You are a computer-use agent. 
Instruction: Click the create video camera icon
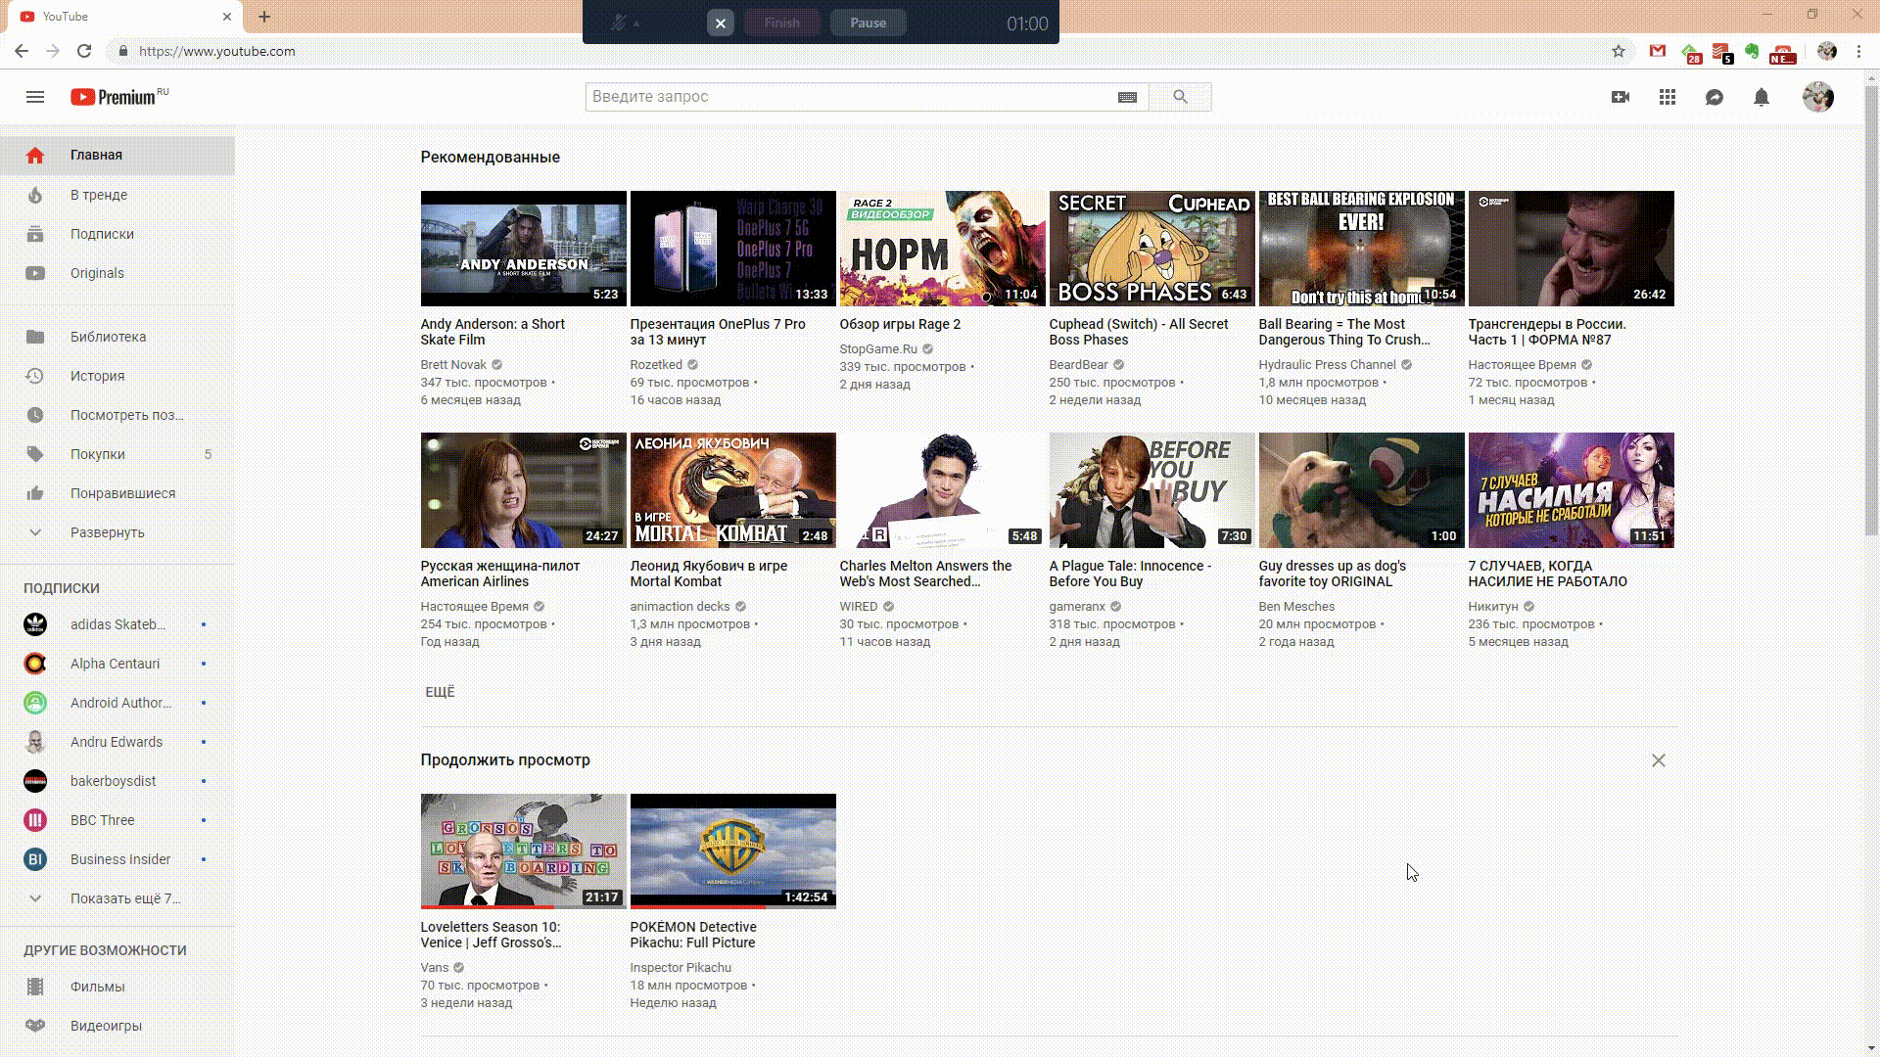(1621, 97)
